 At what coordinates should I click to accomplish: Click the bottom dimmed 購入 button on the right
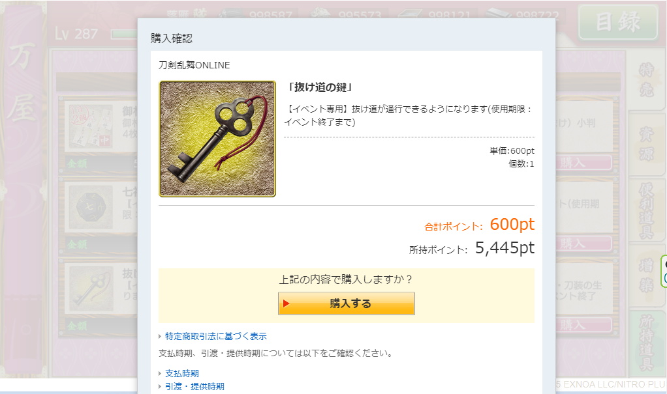pos(583,325)
